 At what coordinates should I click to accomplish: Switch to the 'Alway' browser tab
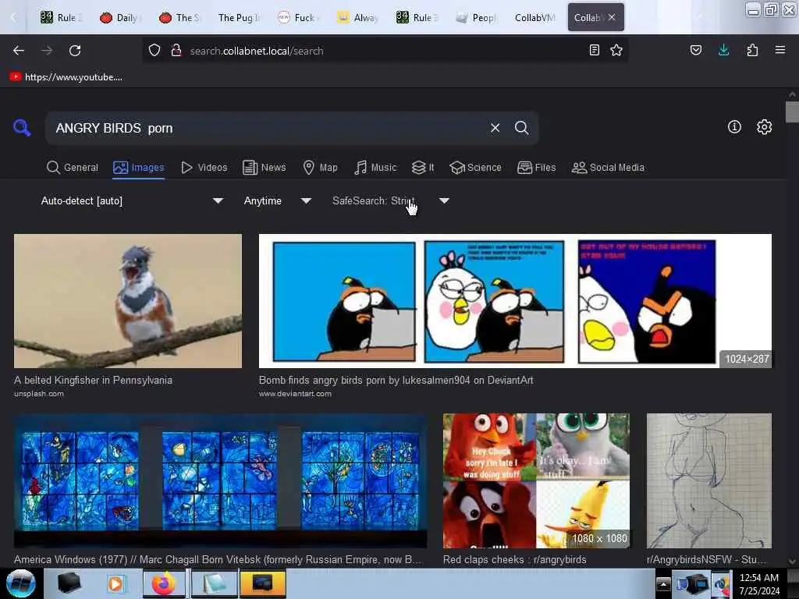tap(357, 17)
